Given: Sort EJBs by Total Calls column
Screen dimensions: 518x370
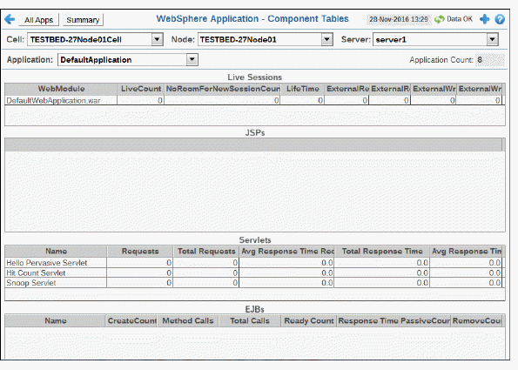Looking at the screenshot, I should pos(249,320).
